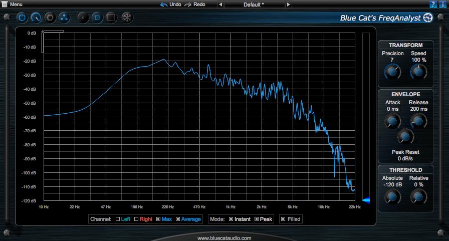Open the Default preset dropdown
Screen dimensions: 449x241
(x=254, y=5)
